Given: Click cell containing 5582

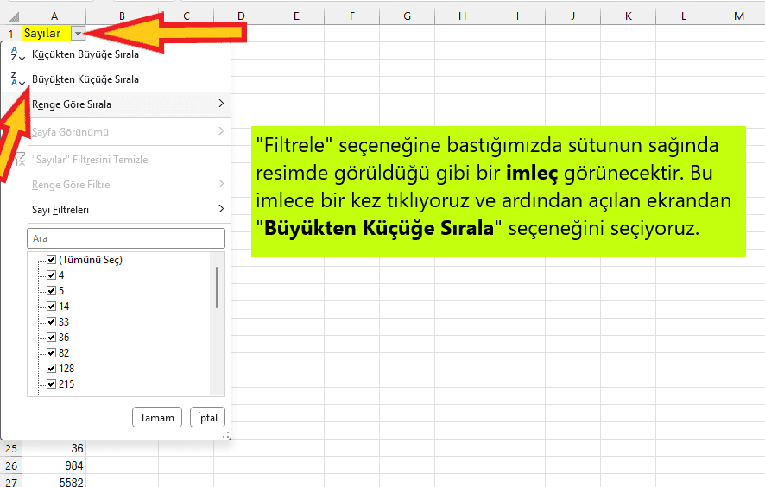Looking at the screenshot, I should (x=54, y=482).
